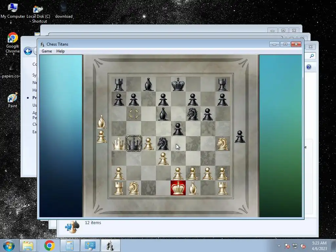Select the black king on e8

(178, 84)
